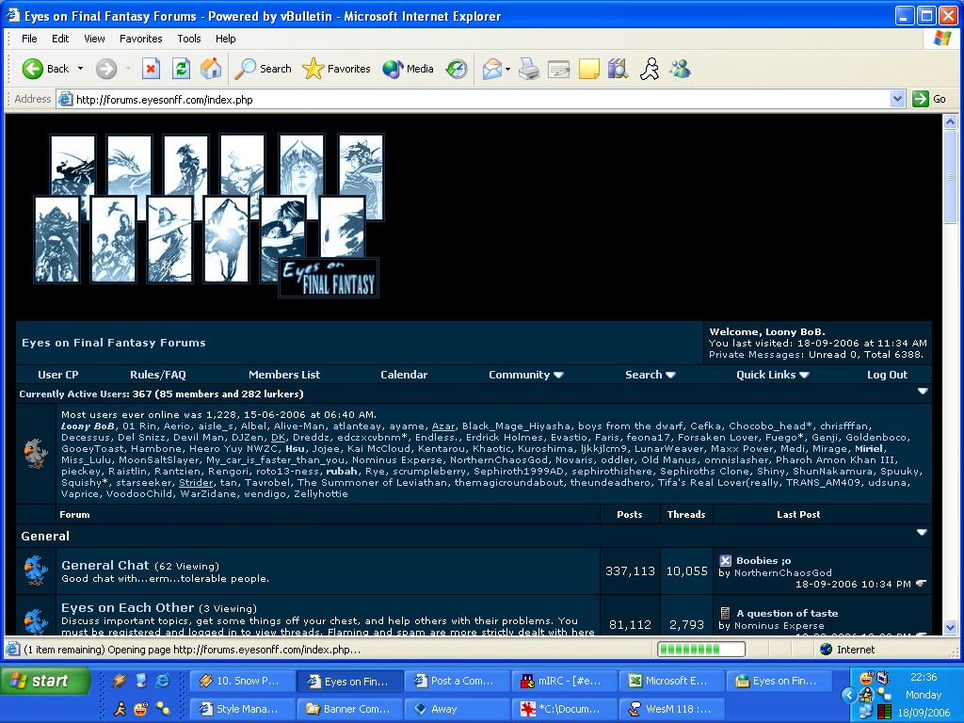Show hidden system tray icons chevron
Screen dimensions: 964x723
(x=848, y=695)
